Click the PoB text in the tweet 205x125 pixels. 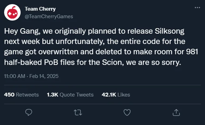51,62
